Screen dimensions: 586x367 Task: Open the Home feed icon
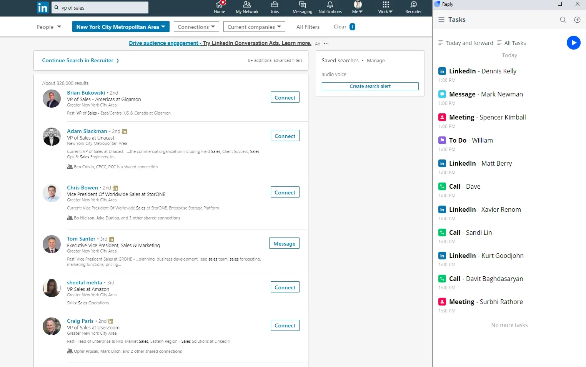coord(220,7)
